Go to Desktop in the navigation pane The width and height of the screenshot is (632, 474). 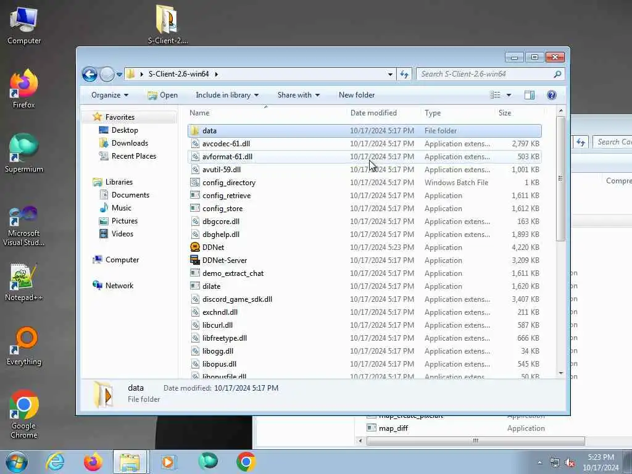[125, 130]
